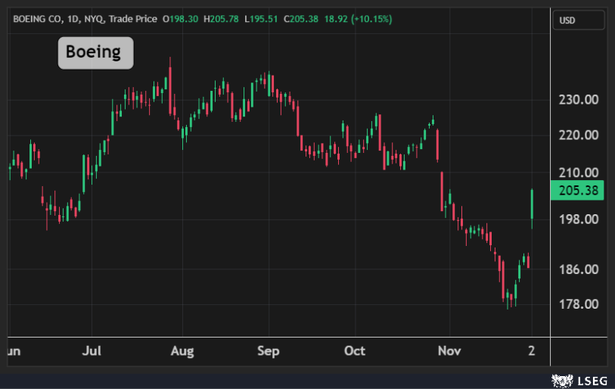The width and height of the screenshot is (615, 389).
Task: Select the Sep marker on time axis
Action: coord(269,351)
